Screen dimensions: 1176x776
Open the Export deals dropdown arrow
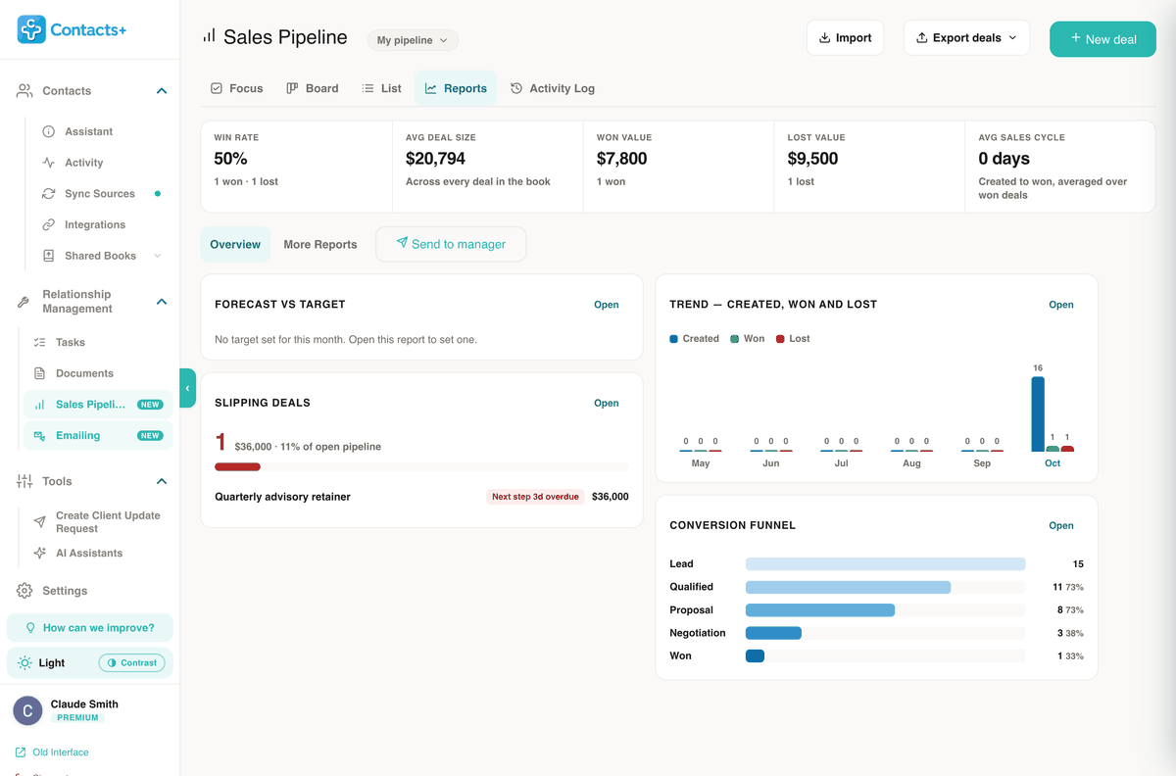1012,38
